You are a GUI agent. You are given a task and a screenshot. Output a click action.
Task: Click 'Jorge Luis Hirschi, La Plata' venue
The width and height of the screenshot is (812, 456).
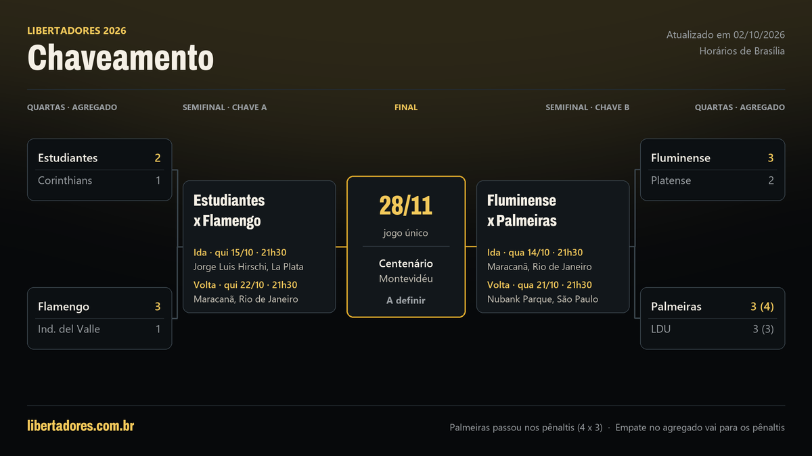point(248,266)
